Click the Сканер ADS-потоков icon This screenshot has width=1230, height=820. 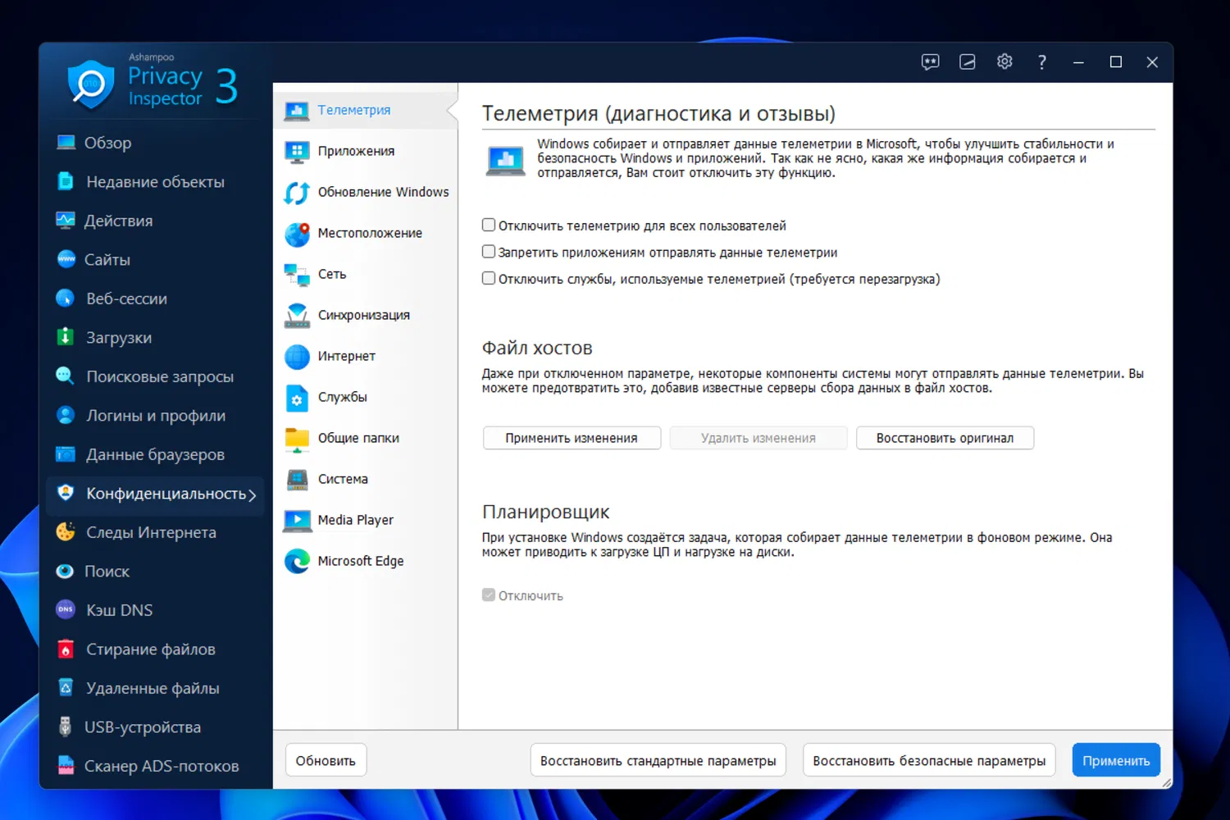coord(66,765)
